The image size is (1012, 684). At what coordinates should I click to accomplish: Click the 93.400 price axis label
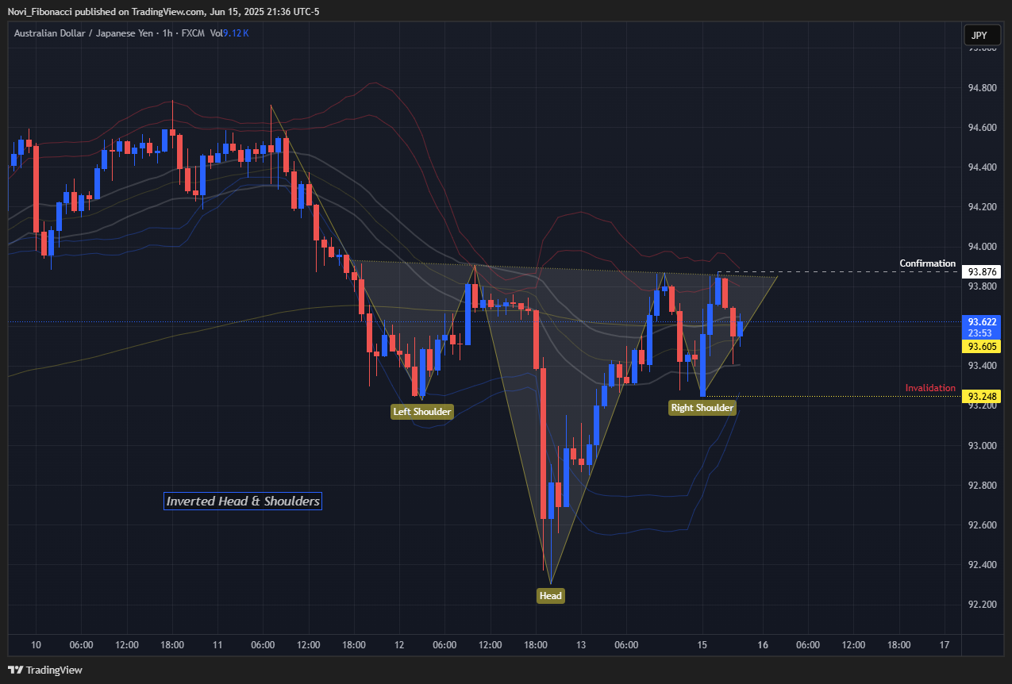click(983, 366)
